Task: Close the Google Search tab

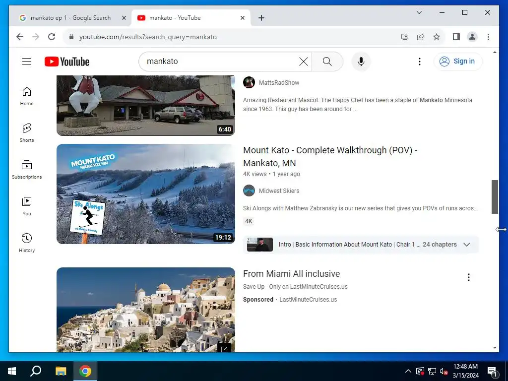Action: tap(124, 18)
